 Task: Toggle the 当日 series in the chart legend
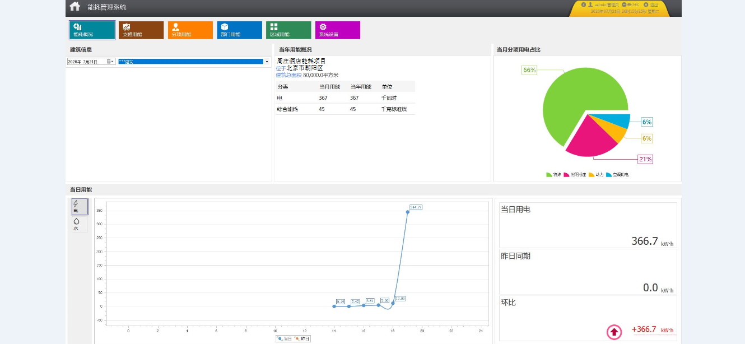[x=285, y=338]
